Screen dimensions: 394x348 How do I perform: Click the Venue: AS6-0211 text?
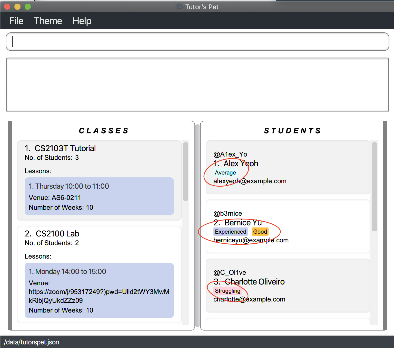coord(55,198)
